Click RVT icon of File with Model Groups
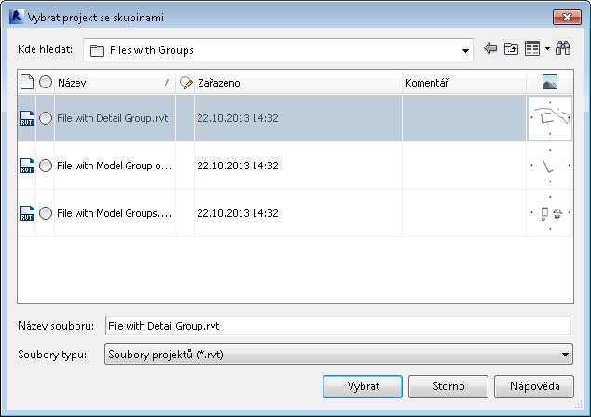Screen dimensions: 591x417 pyautogui.click(x=26, y=213)
